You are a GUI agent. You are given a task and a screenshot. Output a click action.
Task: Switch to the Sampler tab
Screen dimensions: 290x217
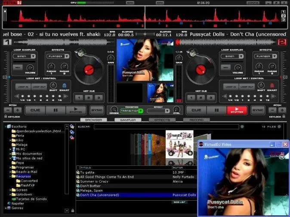coord(128,120)
